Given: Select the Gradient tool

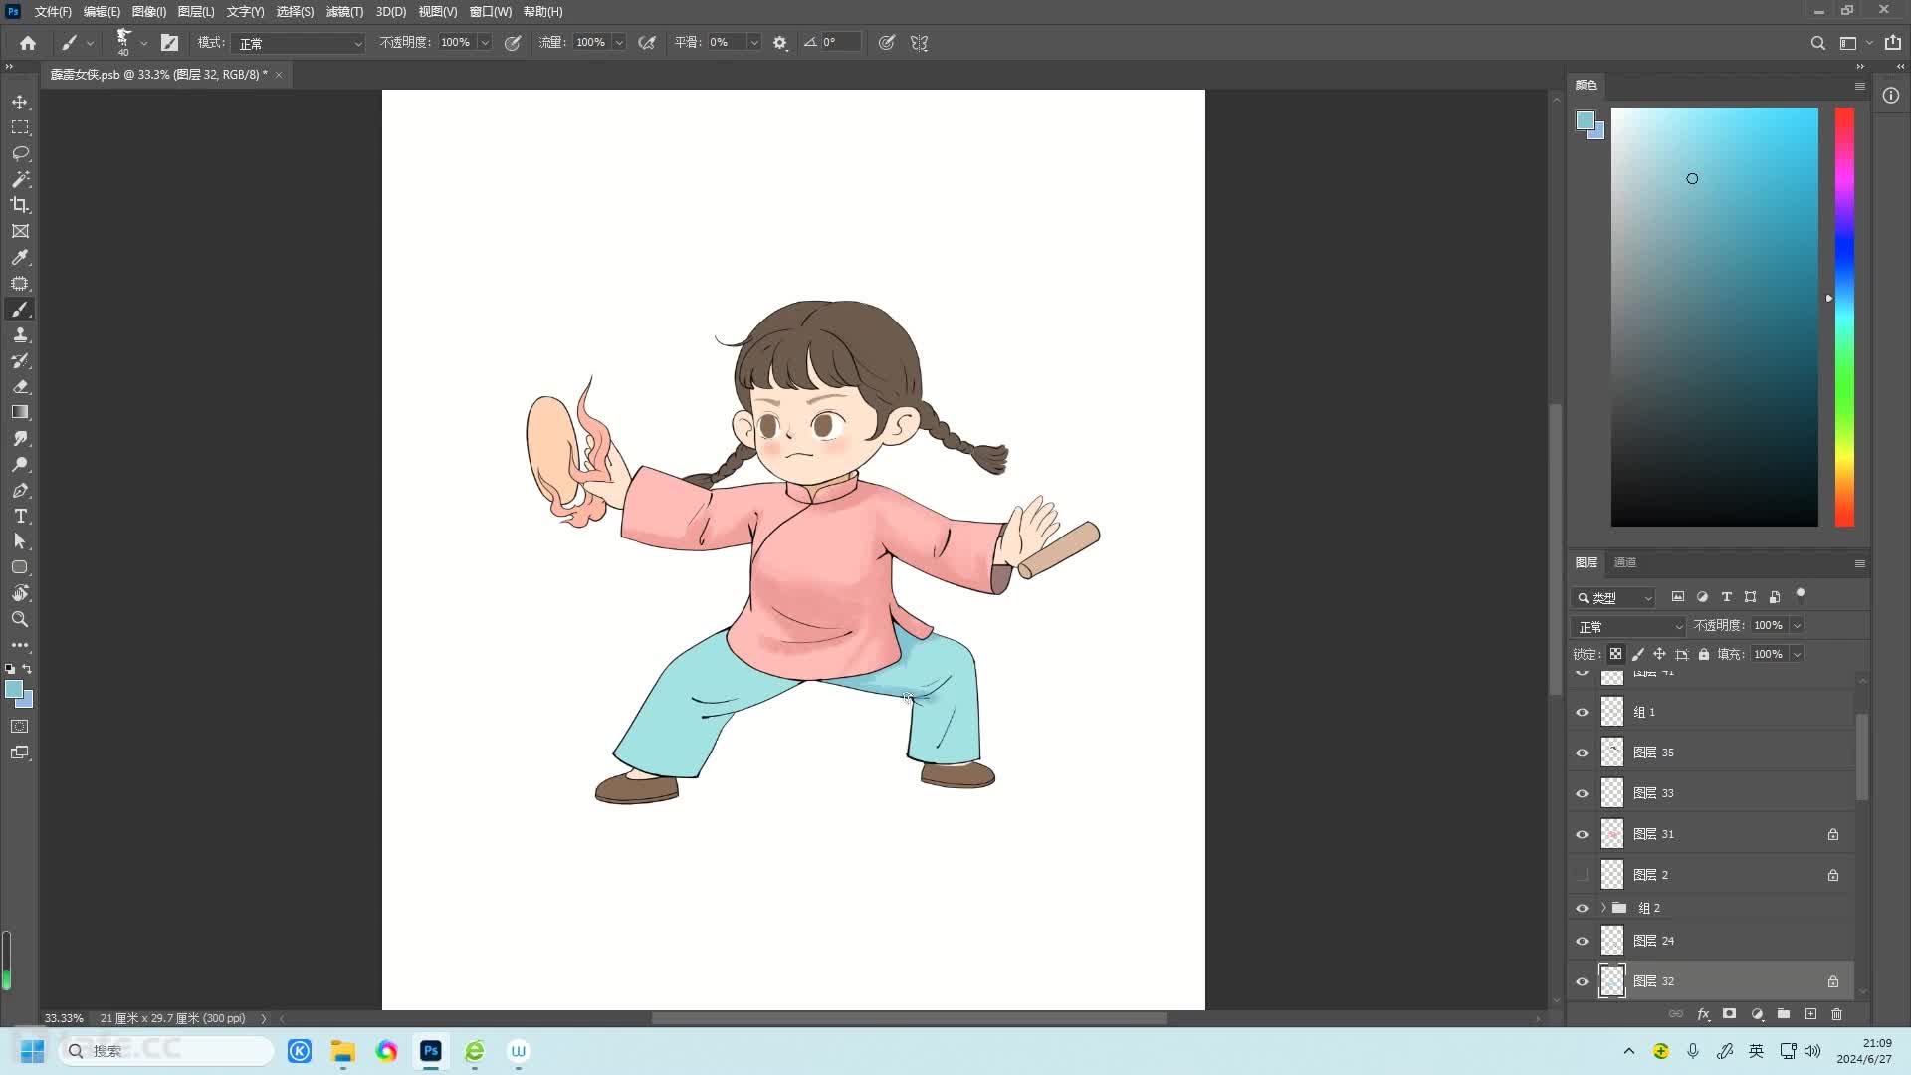Looking at the screenshot, I should tap(20, 412).
